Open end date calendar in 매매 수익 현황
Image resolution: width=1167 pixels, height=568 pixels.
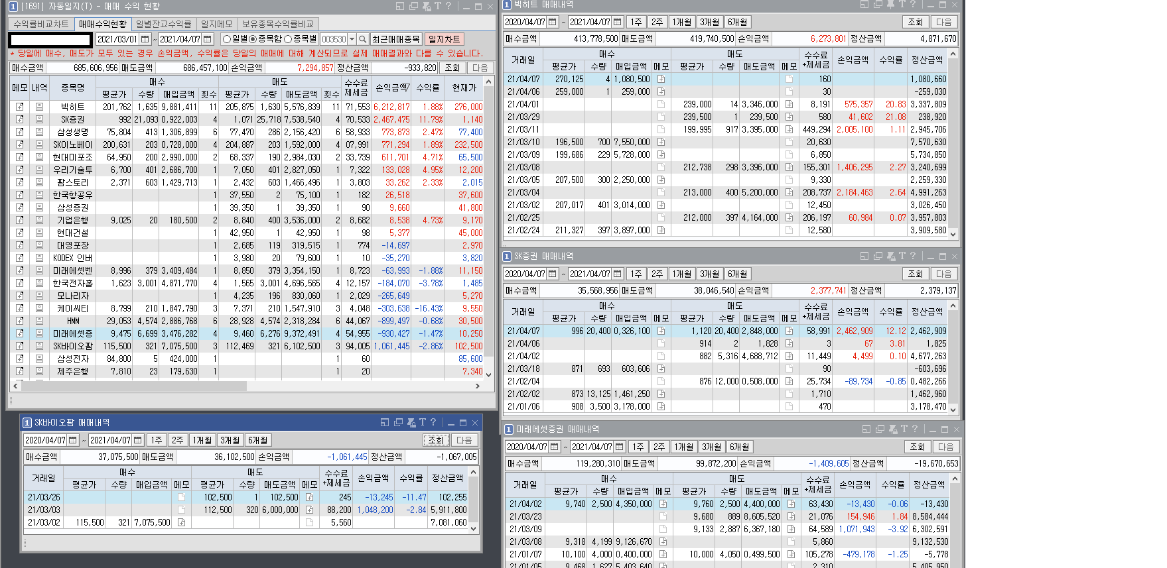pyautogui.click(x=208, y=39)
